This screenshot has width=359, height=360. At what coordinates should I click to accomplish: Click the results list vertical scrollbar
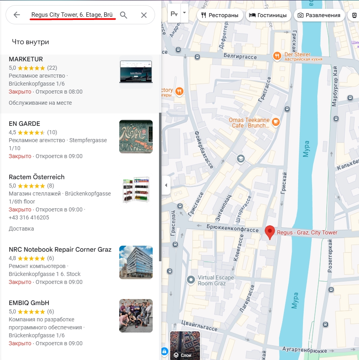coord(160,187)
